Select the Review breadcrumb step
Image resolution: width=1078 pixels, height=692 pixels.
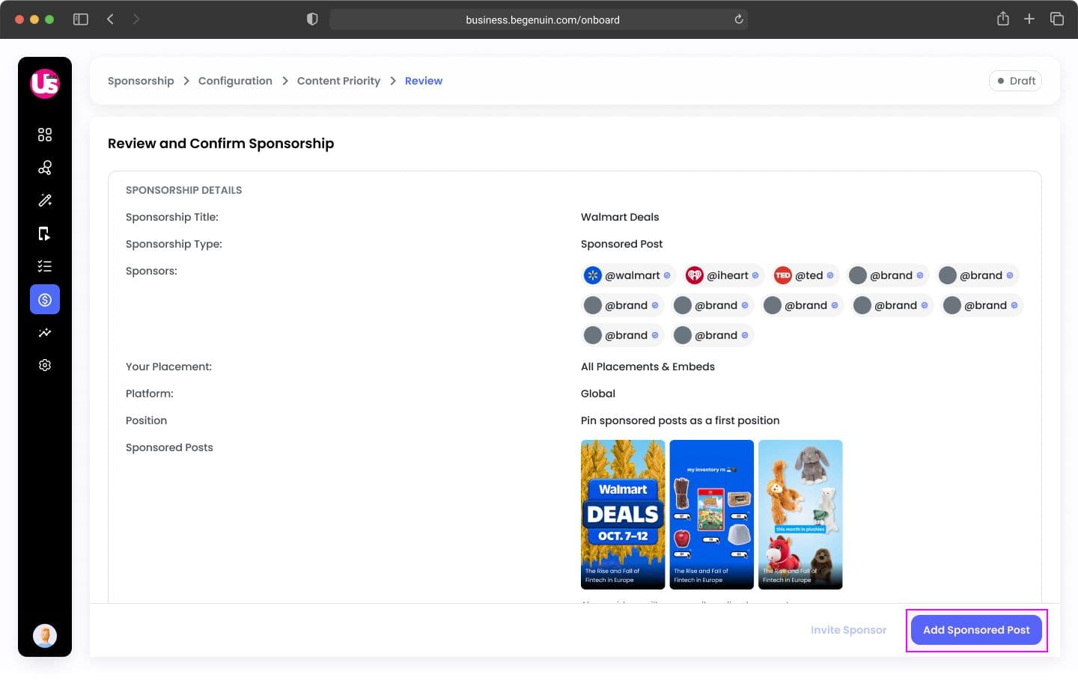coord(424,81)
